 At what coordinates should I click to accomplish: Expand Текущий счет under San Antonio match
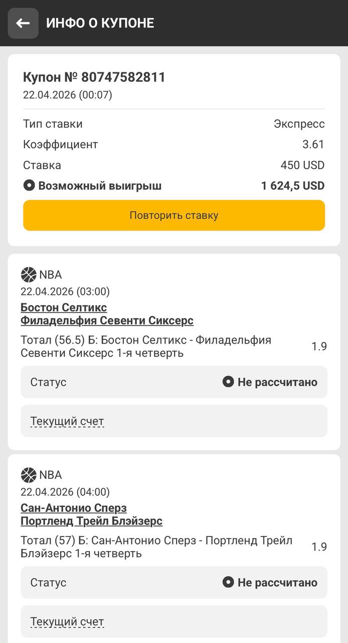tap(67, 622)
